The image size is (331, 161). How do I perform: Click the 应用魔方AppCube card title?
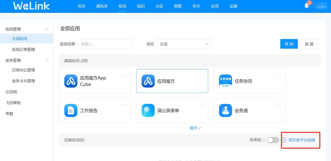click(93, 81)
